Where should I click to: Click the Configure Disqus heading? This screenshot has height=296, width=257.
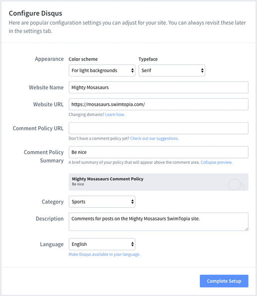35,13
